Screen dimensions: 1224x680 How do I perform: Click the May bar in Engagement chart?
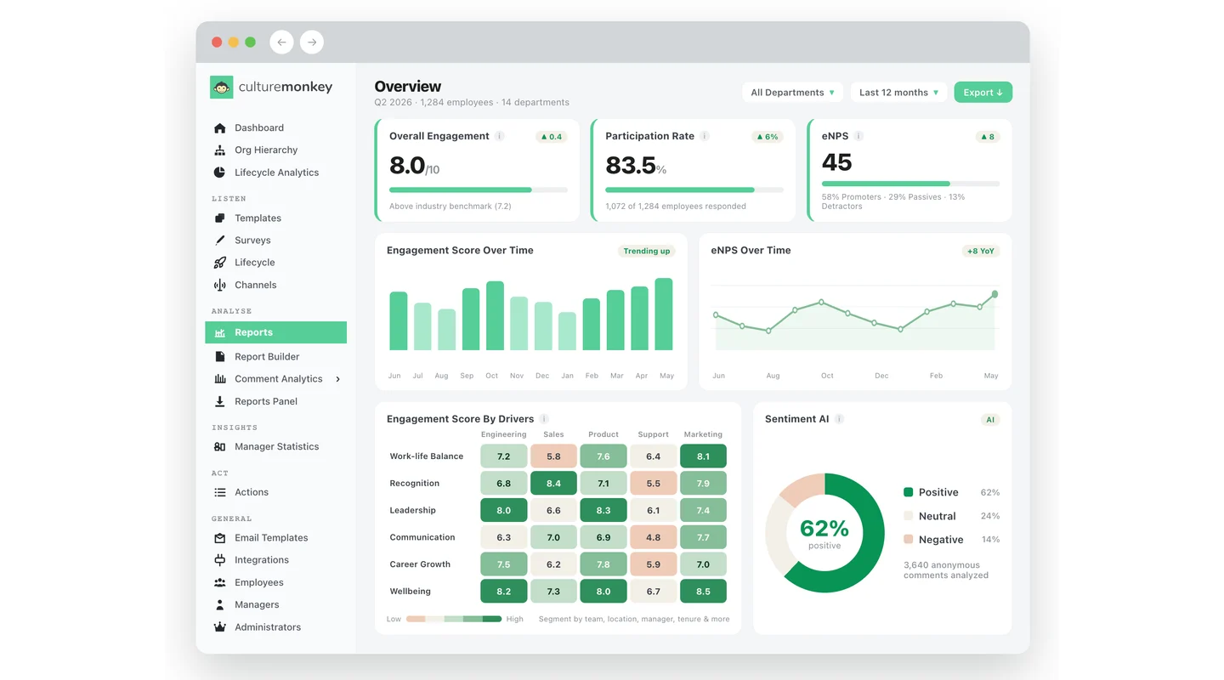[664, 314]
